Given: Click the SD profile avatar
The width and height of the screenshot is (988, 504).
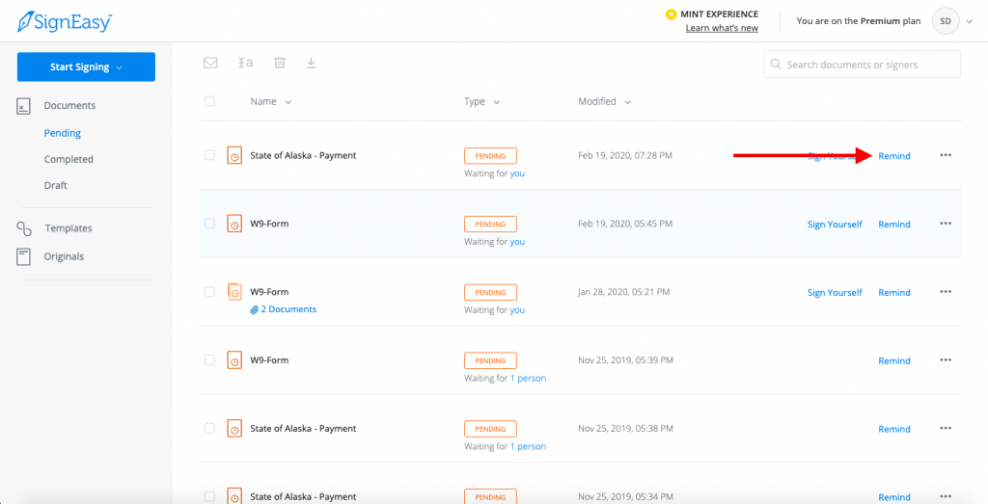Looking at the screenshot, I should pyautogui.click(x=946, y=21).
